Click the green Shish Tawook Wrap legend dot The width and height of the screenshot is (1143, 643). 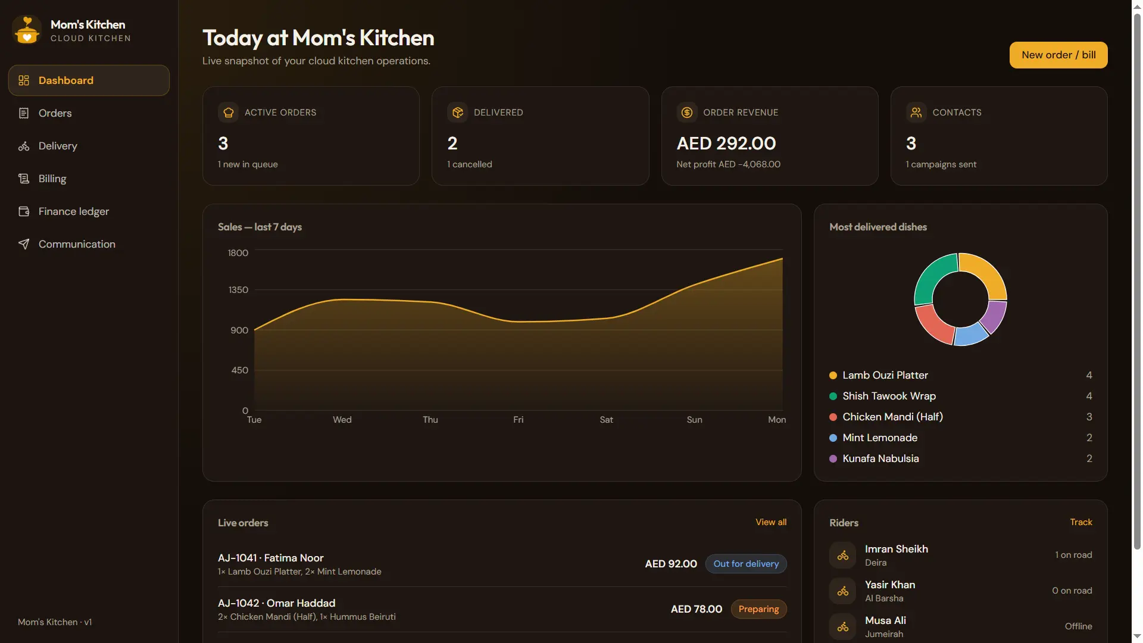pyautogui.click(x=833, y=396)
